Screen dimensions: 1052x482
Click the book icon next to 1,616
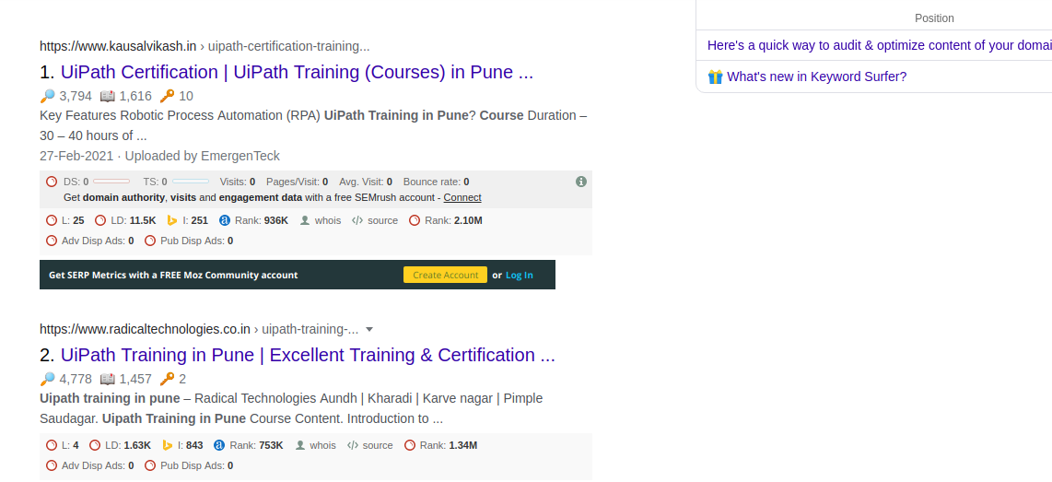pyautogui.click(x=108, y=96)
